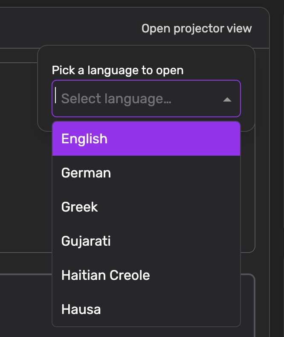284x337 pixels.
Task: Click the Haitian Creole row
Action: pos(146,275)
